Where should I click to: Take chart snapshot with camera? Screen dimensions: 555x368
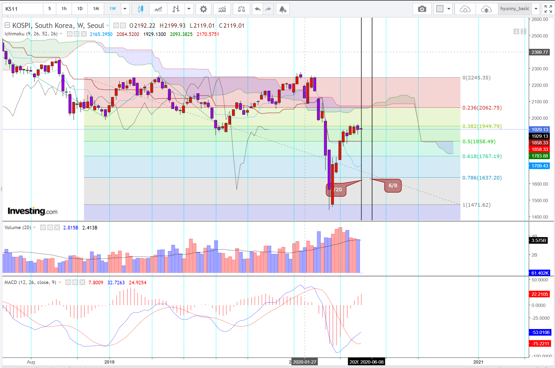point(422,9)
